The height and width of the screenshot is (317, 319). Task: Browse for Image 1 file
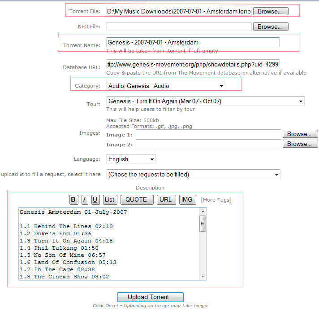click(300, 134)
